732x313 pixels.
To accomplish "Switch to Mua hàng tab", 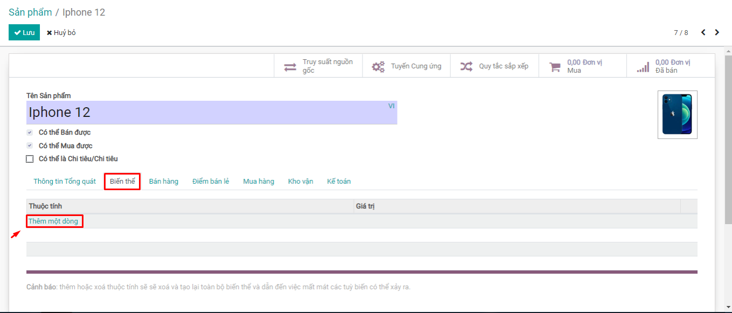I will point(259,182).
